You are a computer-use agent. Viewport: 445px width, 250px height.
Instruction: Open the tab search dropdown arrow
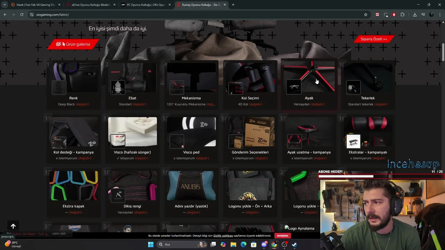point(5,5)
